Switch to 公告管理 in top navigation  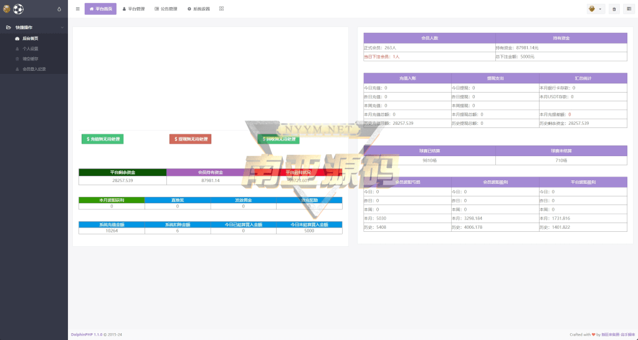166,9
